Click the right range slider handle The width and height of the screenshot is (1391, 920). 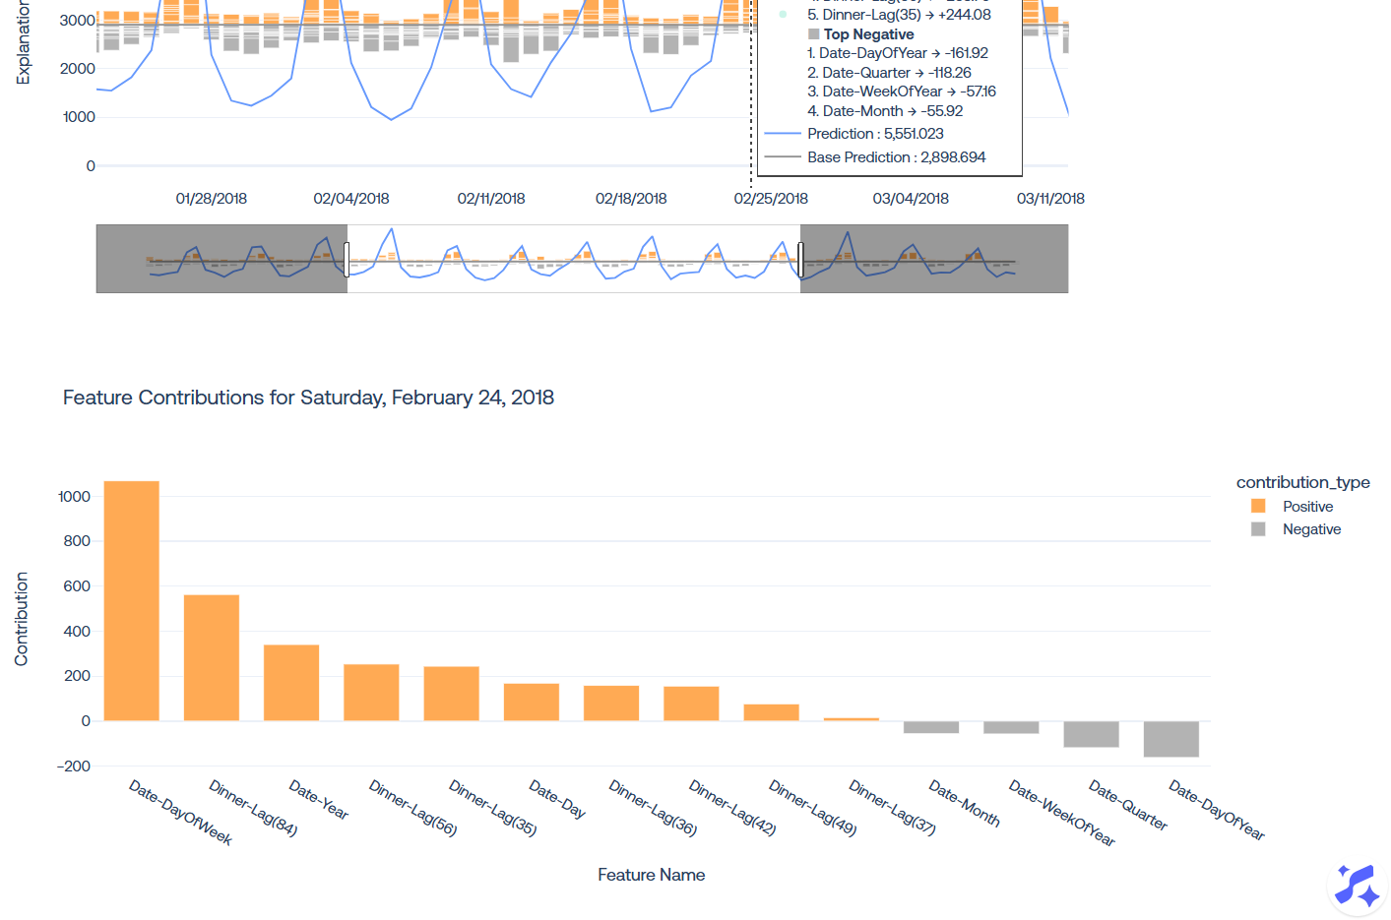coord(800,259)
